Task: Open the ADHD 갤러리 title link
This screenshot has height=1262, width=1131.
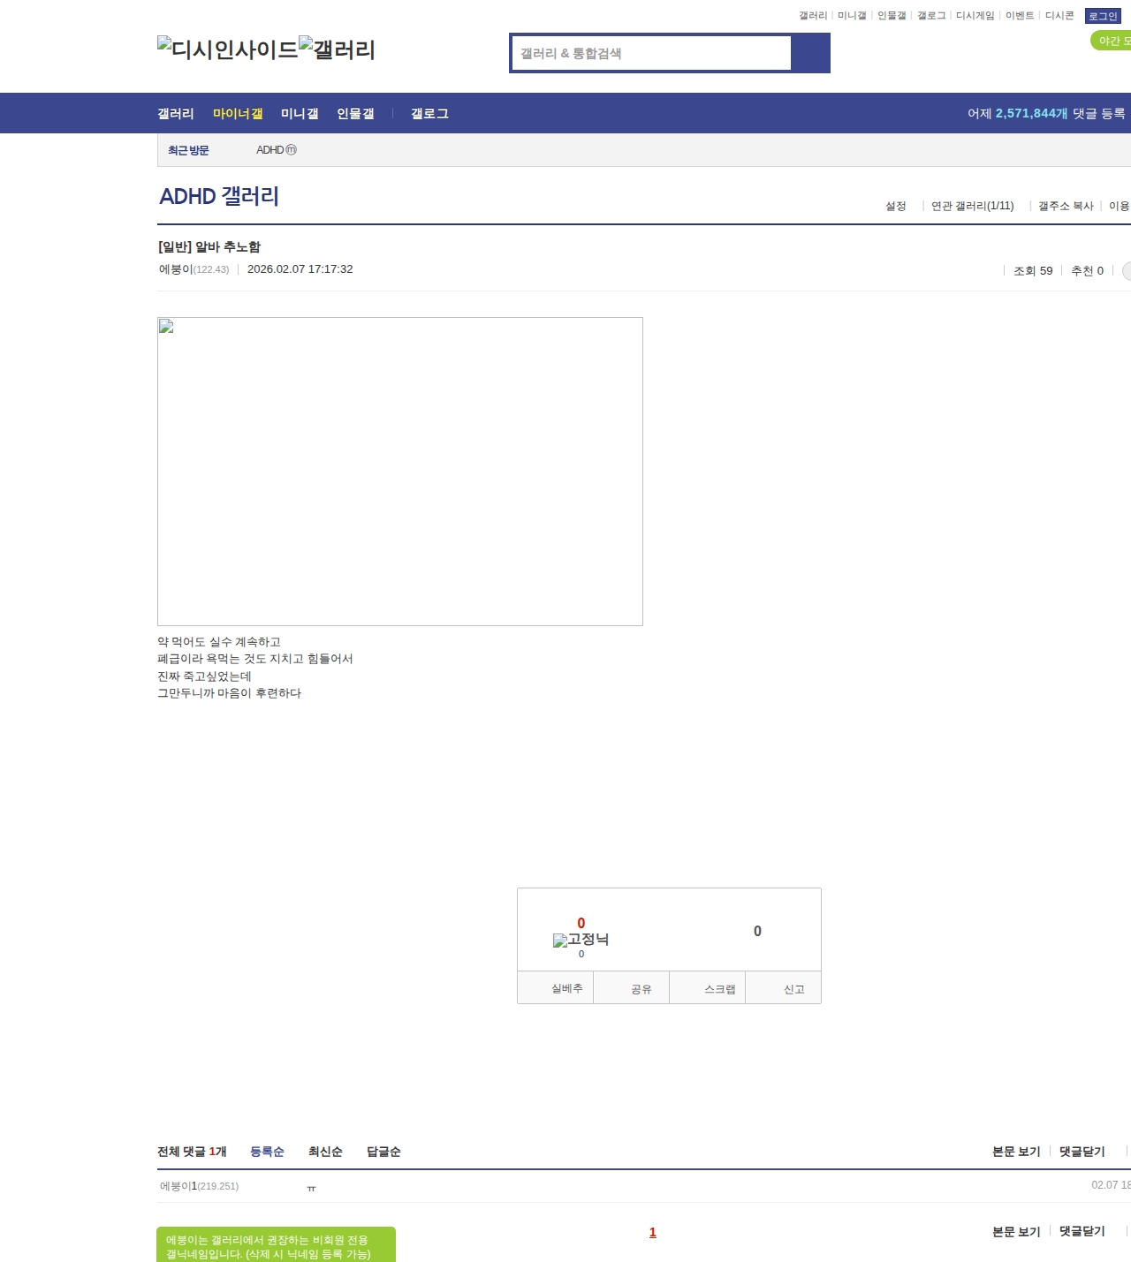Action: pos(219,196)
